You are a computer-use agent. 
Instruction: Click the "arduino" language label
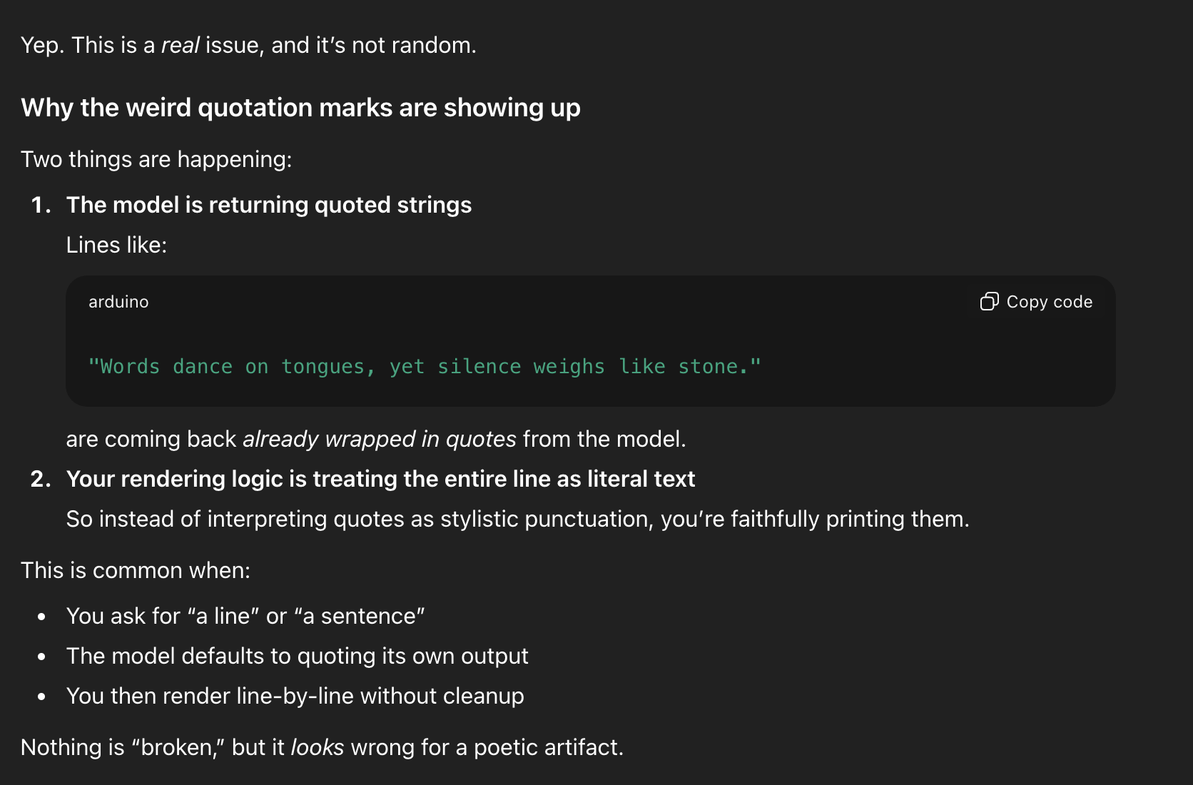click(118, 302)
